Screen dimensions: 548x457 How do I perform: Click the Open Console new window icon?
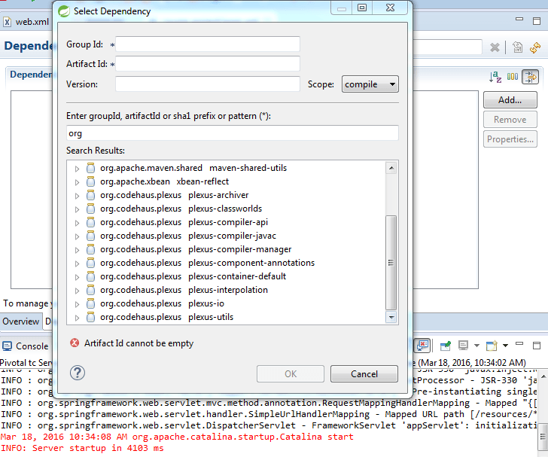(492, 346)
